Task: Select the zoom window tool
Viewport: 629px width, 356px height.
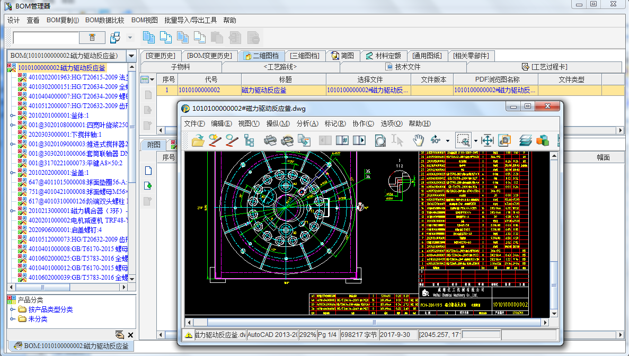Action: [463, 140]
